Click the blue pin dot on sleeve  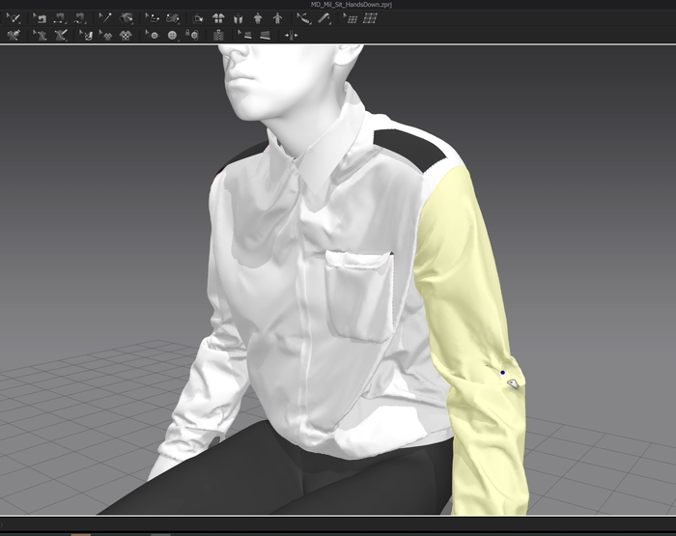(502, 372)
